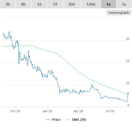Screen dimensions: 132x127
Task: Click the blue Price legend line marker
Action: coord(48,120)
